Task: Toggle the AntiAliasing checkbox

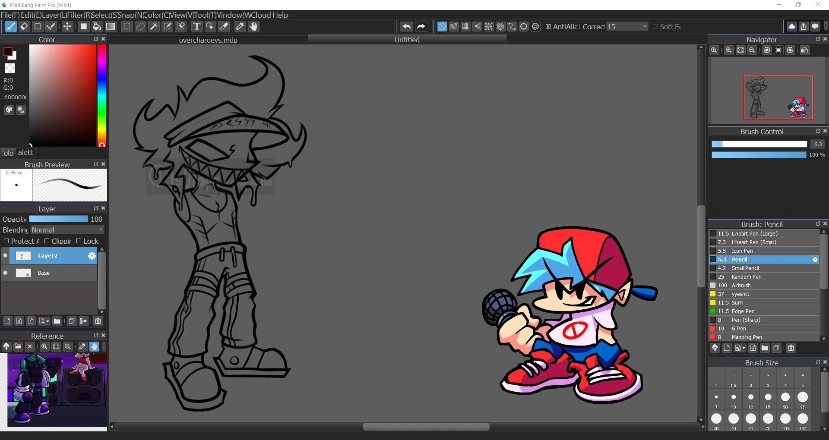Action: point(548,27)
